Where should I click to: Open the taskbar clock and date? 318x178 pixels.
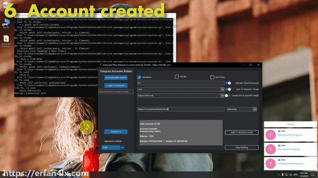coord(304,175)
